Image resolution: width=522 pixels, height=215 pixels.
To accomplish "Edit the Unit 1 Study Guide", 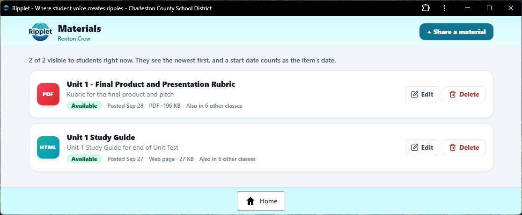I will click(x=422, y=147).
